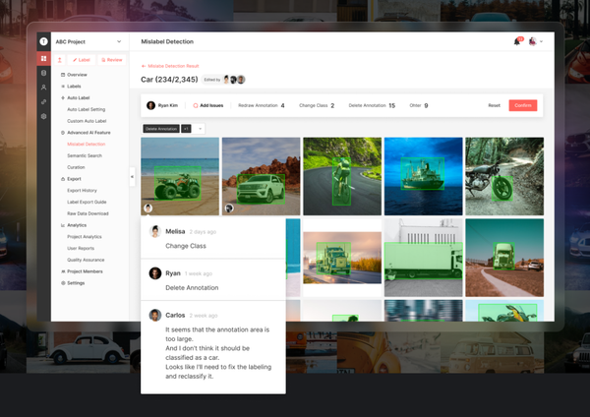This screenshot has height=417, width=590.
Task: Open Export History
Action: pyautogui.click(x=82, y=191)
